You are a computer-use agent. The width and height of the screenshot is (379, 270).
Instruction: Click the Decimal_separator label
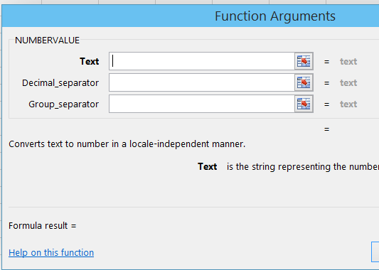coord(60,83)
